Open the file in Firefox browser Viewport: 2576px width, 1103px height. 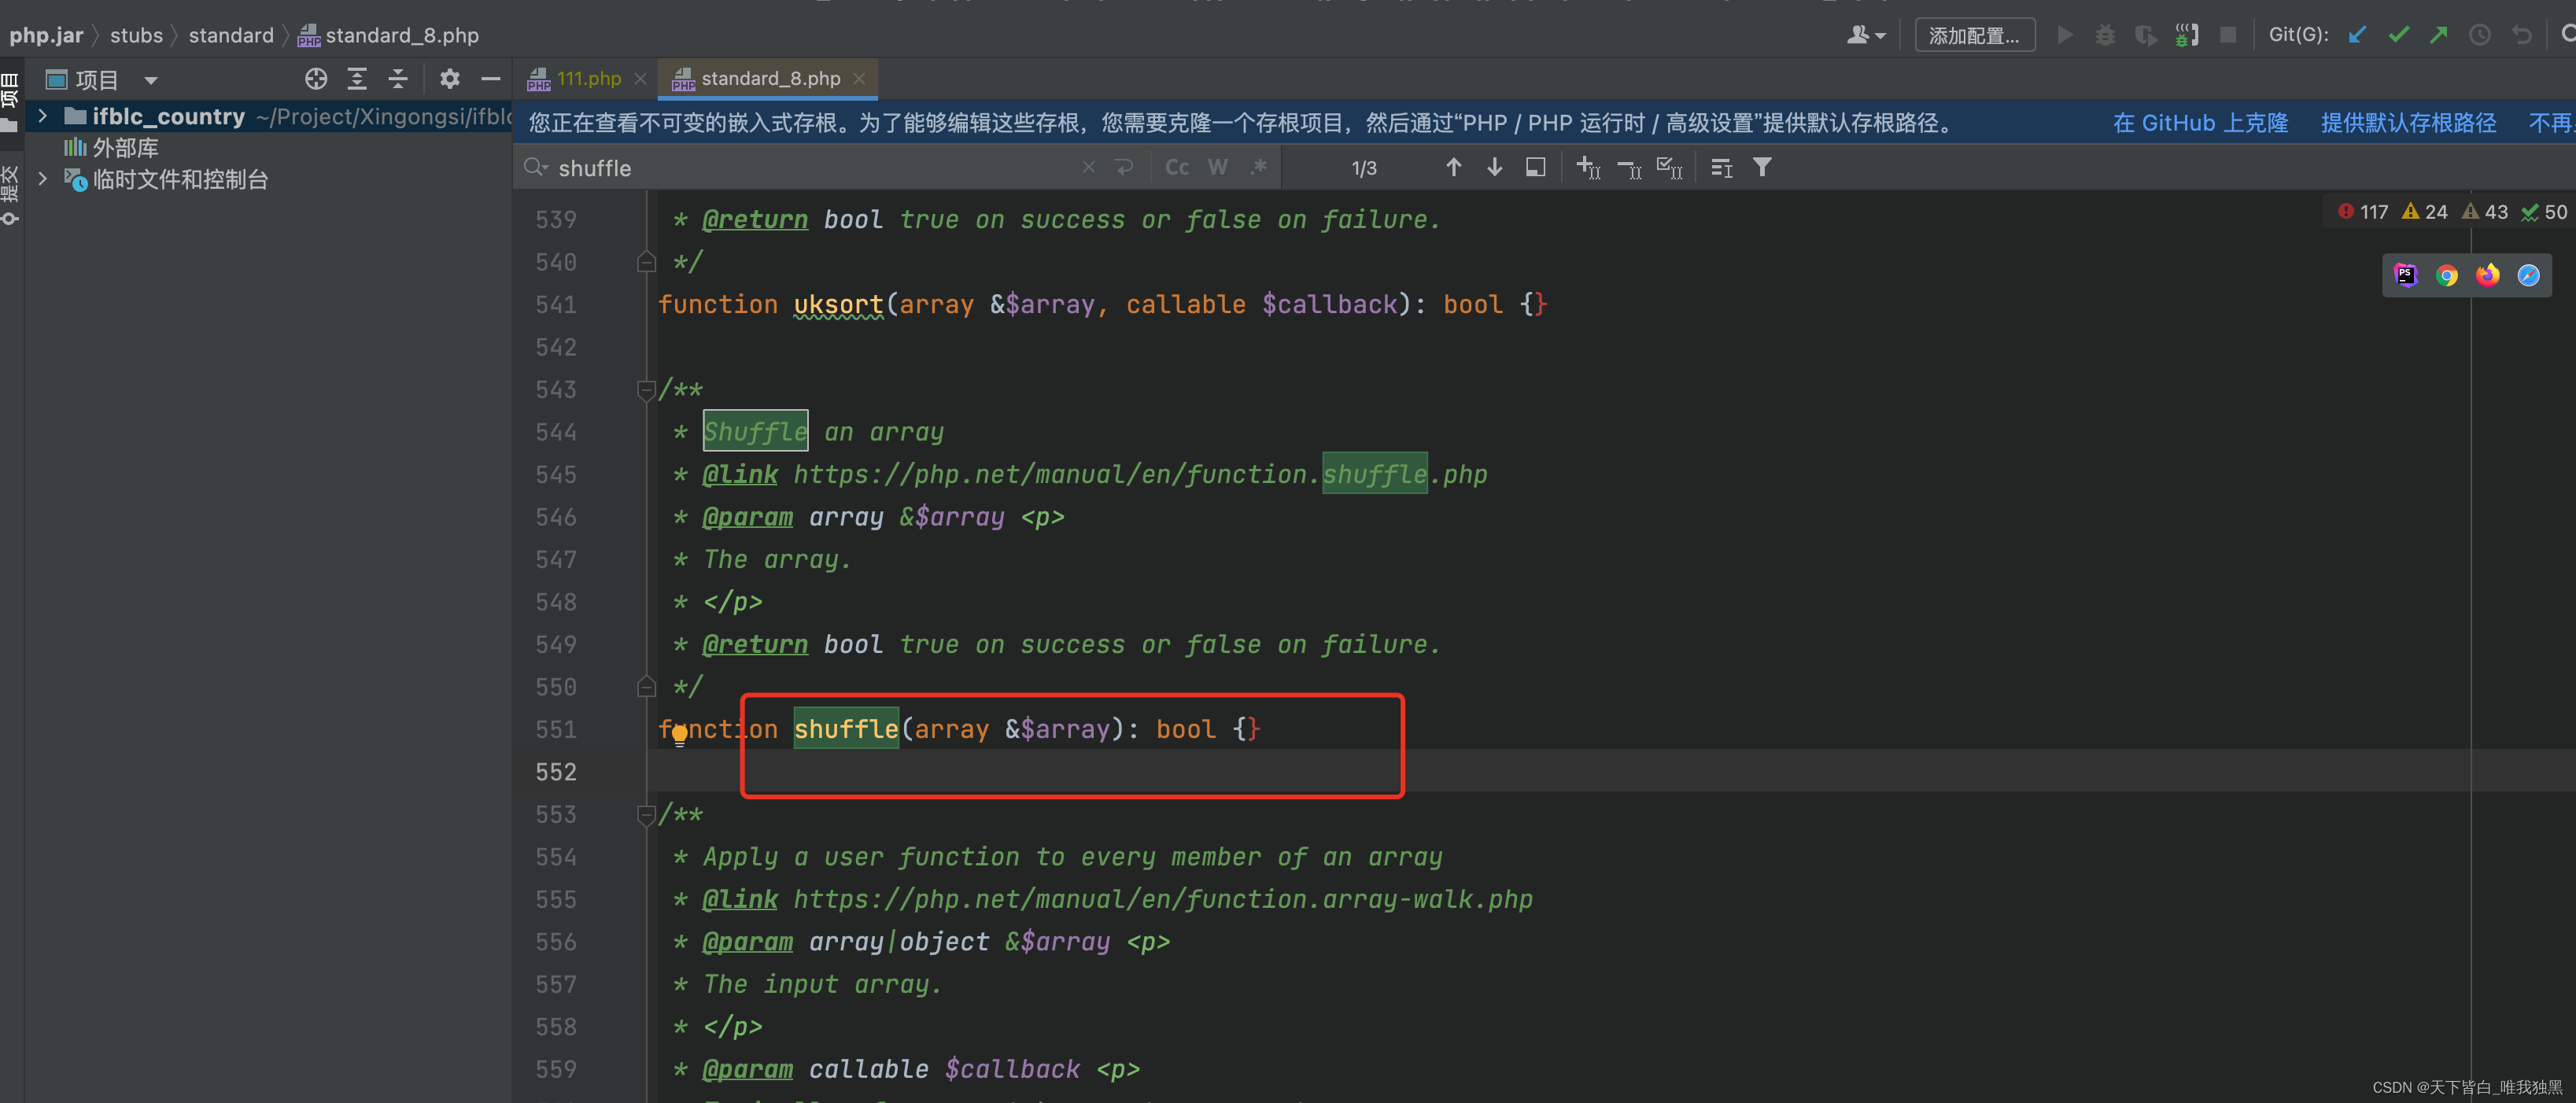[x=2488, y=275]
